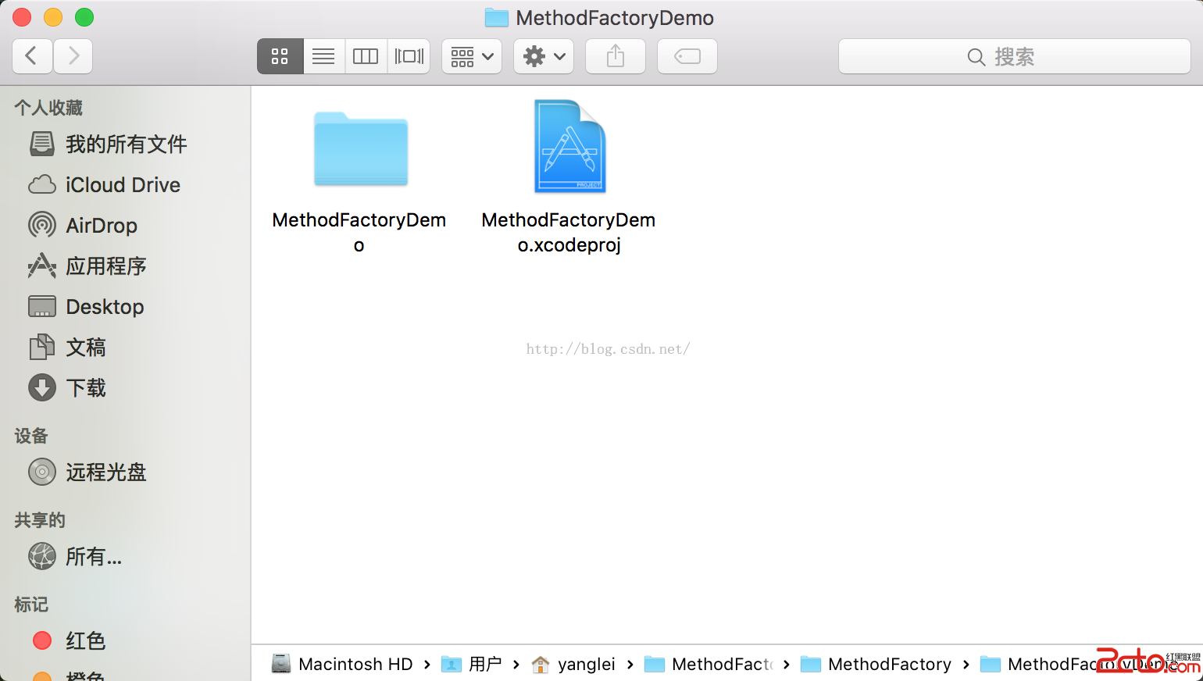Select the MethodFactoryDemo folder icon
This screenshot has width=1203, height=681.
point(361,149)
